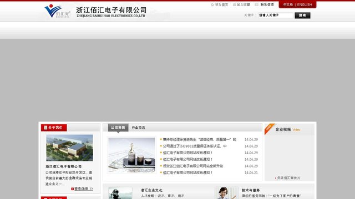Viewport: 355px width, 199px height.
Task: Open the coins news thumbnail image
Action: 132,155
